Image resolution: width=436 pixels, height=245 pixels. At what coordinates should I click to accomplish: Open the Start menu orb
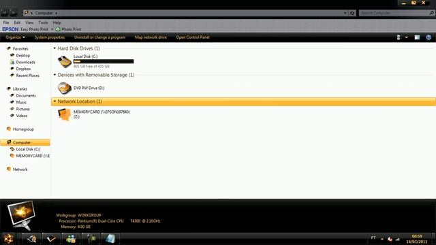[8, 239]
